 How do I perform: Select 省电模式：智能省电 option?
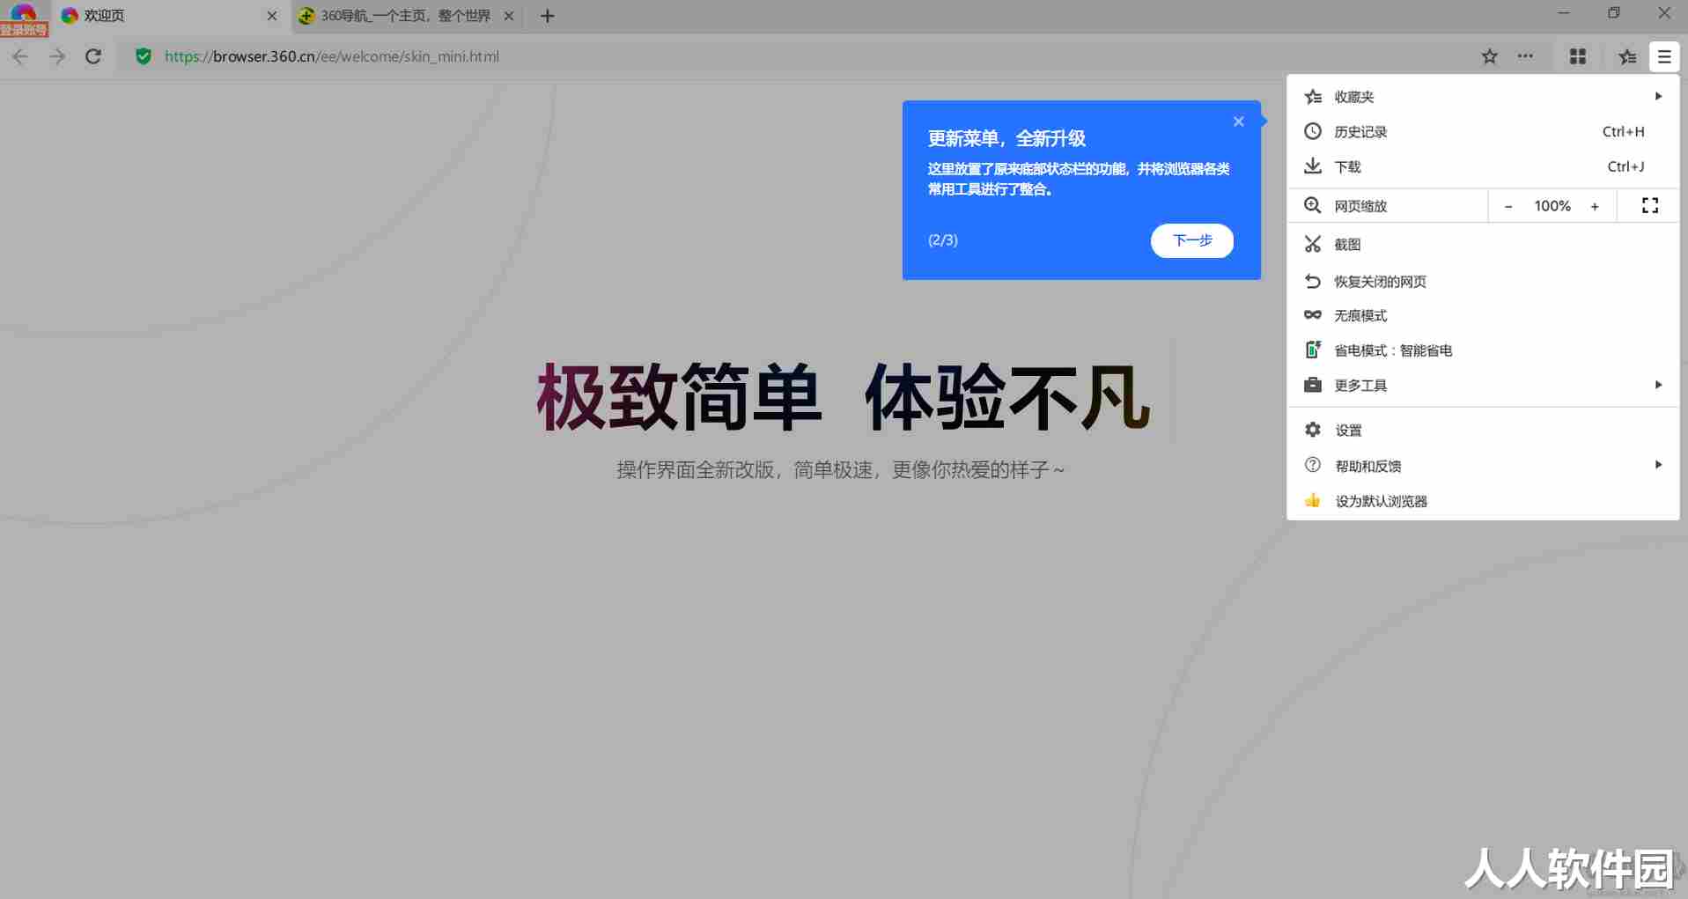pos(1483,350)
